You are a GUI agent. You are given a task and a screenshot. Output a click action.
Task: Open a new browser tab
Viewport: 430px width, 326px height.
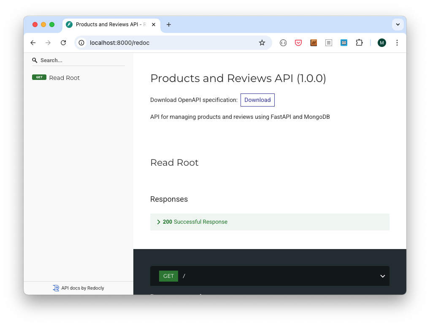169,25
